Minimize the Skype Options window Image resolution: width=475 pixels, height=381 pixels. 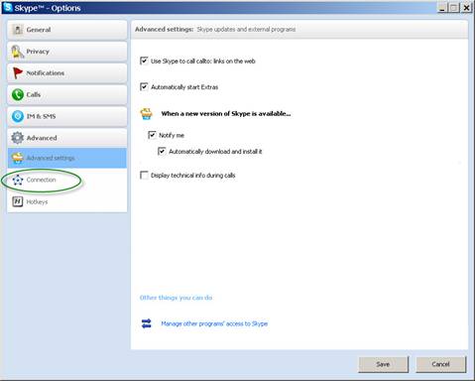[443, 8]
